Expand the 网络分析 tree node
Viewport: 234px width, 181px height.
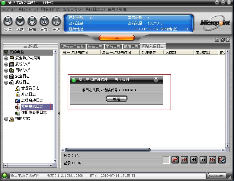point(6,70)
